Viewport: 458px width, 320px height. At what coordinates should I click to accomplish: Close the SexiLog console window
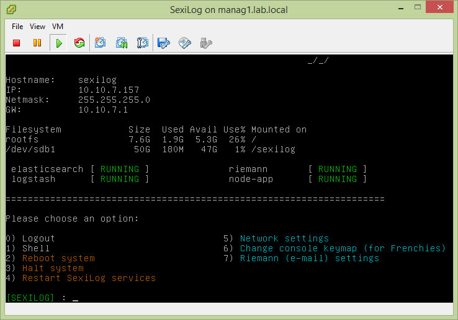(439, 7)
